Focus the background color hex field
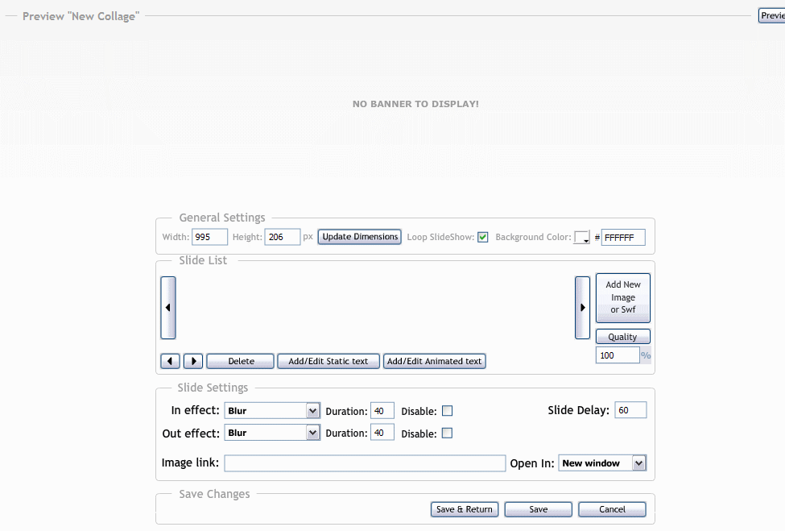The height and width of the screenshot is (531, 785). coord(623,238)
